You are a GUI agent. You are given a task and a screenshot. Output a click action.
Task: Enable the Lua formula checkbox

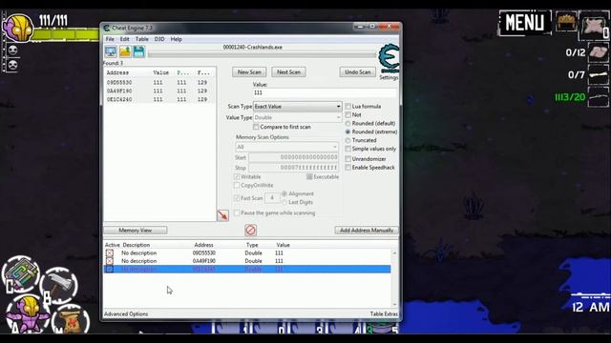348,106
